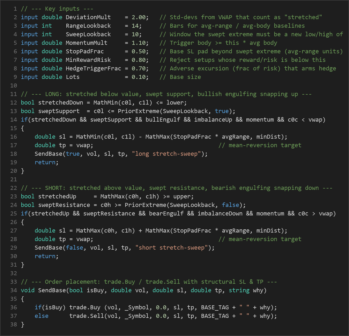Click the MinRewardRisk value 0.80
Image resolution: width=349 pixels, height=336 pixels.
pos(139,60)
